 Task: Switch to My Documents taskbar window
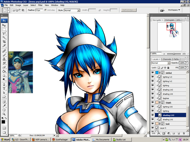coord(101,140)
